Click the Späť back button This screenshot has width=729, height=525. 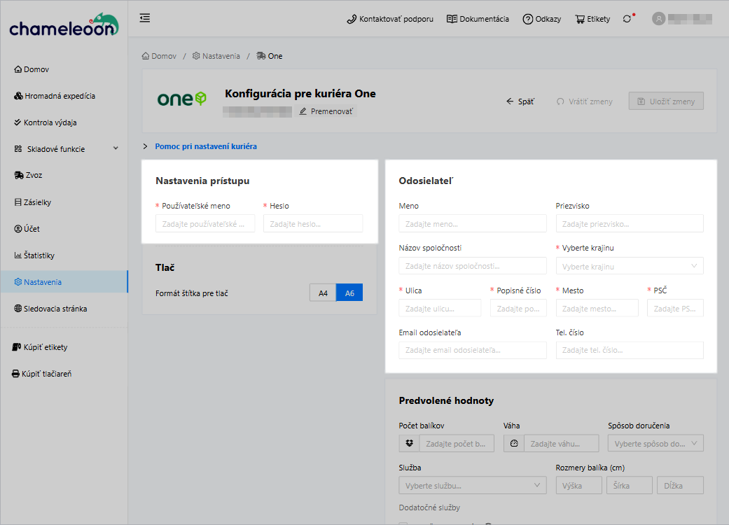[x=520, y=101]
